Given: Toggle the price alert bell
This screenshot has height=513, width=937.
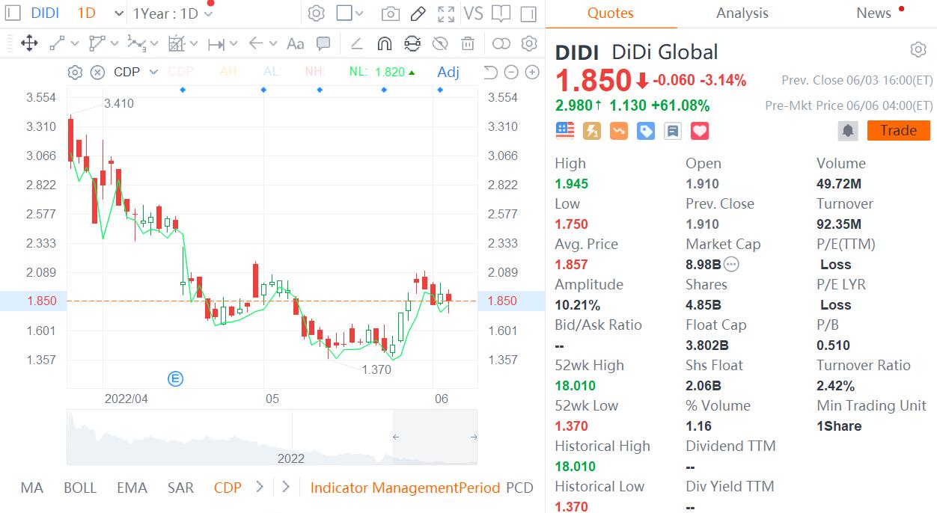Looking at the screenshot, I should click(848, 131).
